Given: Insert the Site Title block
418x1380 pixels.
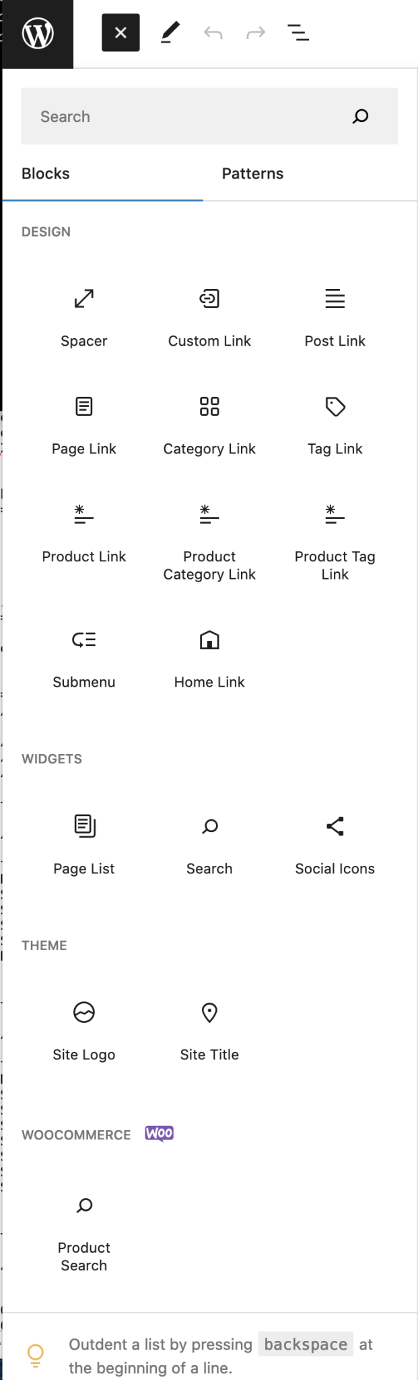Looking at the screenshot, I should coord(209,1031).
